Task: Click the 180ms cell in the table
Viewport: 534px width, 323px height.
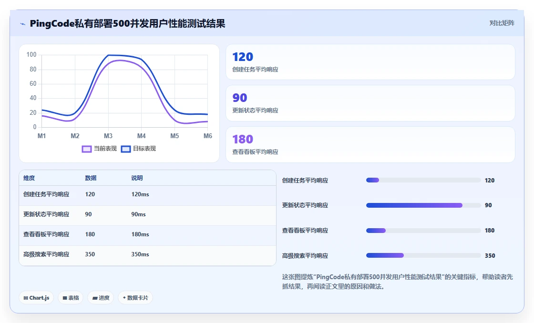Action: coord(140,234)
